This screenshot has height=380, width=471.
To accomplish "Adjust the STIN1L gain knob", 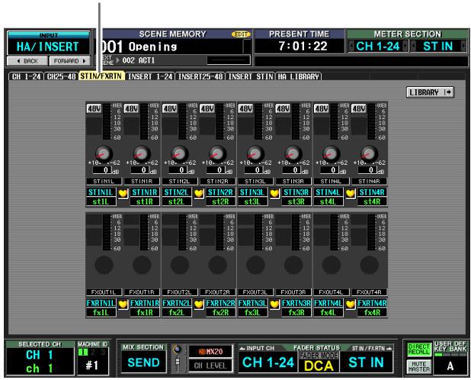I will click(x=104, y=153).
